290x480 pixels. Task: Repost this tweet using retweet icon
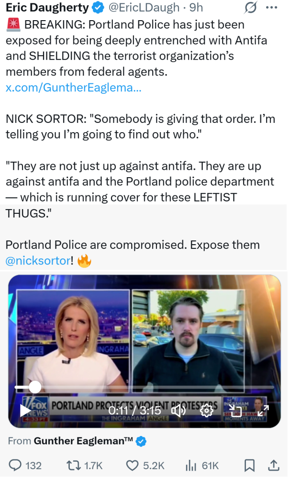(74, 465)
